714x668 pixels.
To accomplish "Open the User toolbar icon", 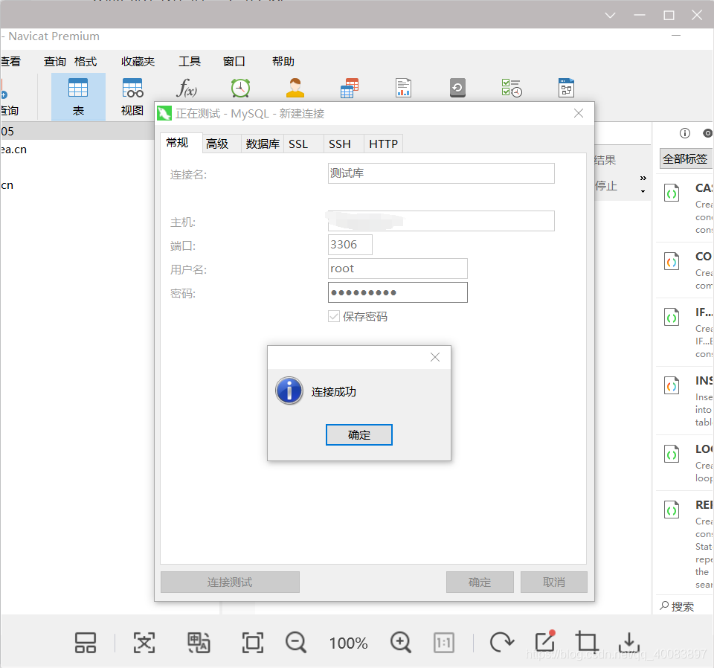I will point(295,88).
